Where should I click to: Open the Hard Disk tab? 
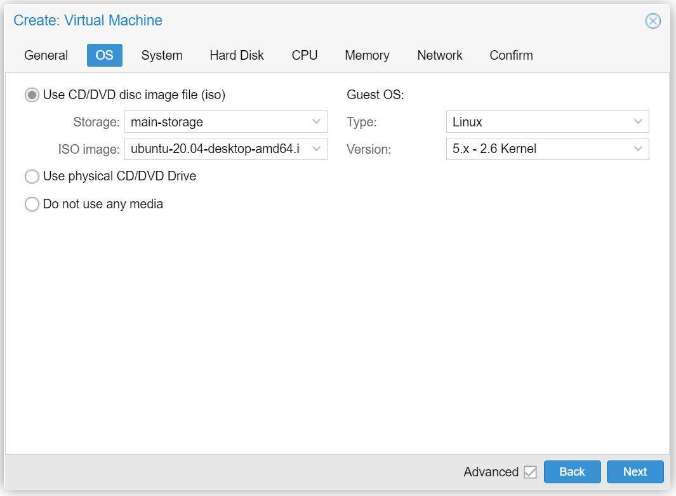point(237,55)
